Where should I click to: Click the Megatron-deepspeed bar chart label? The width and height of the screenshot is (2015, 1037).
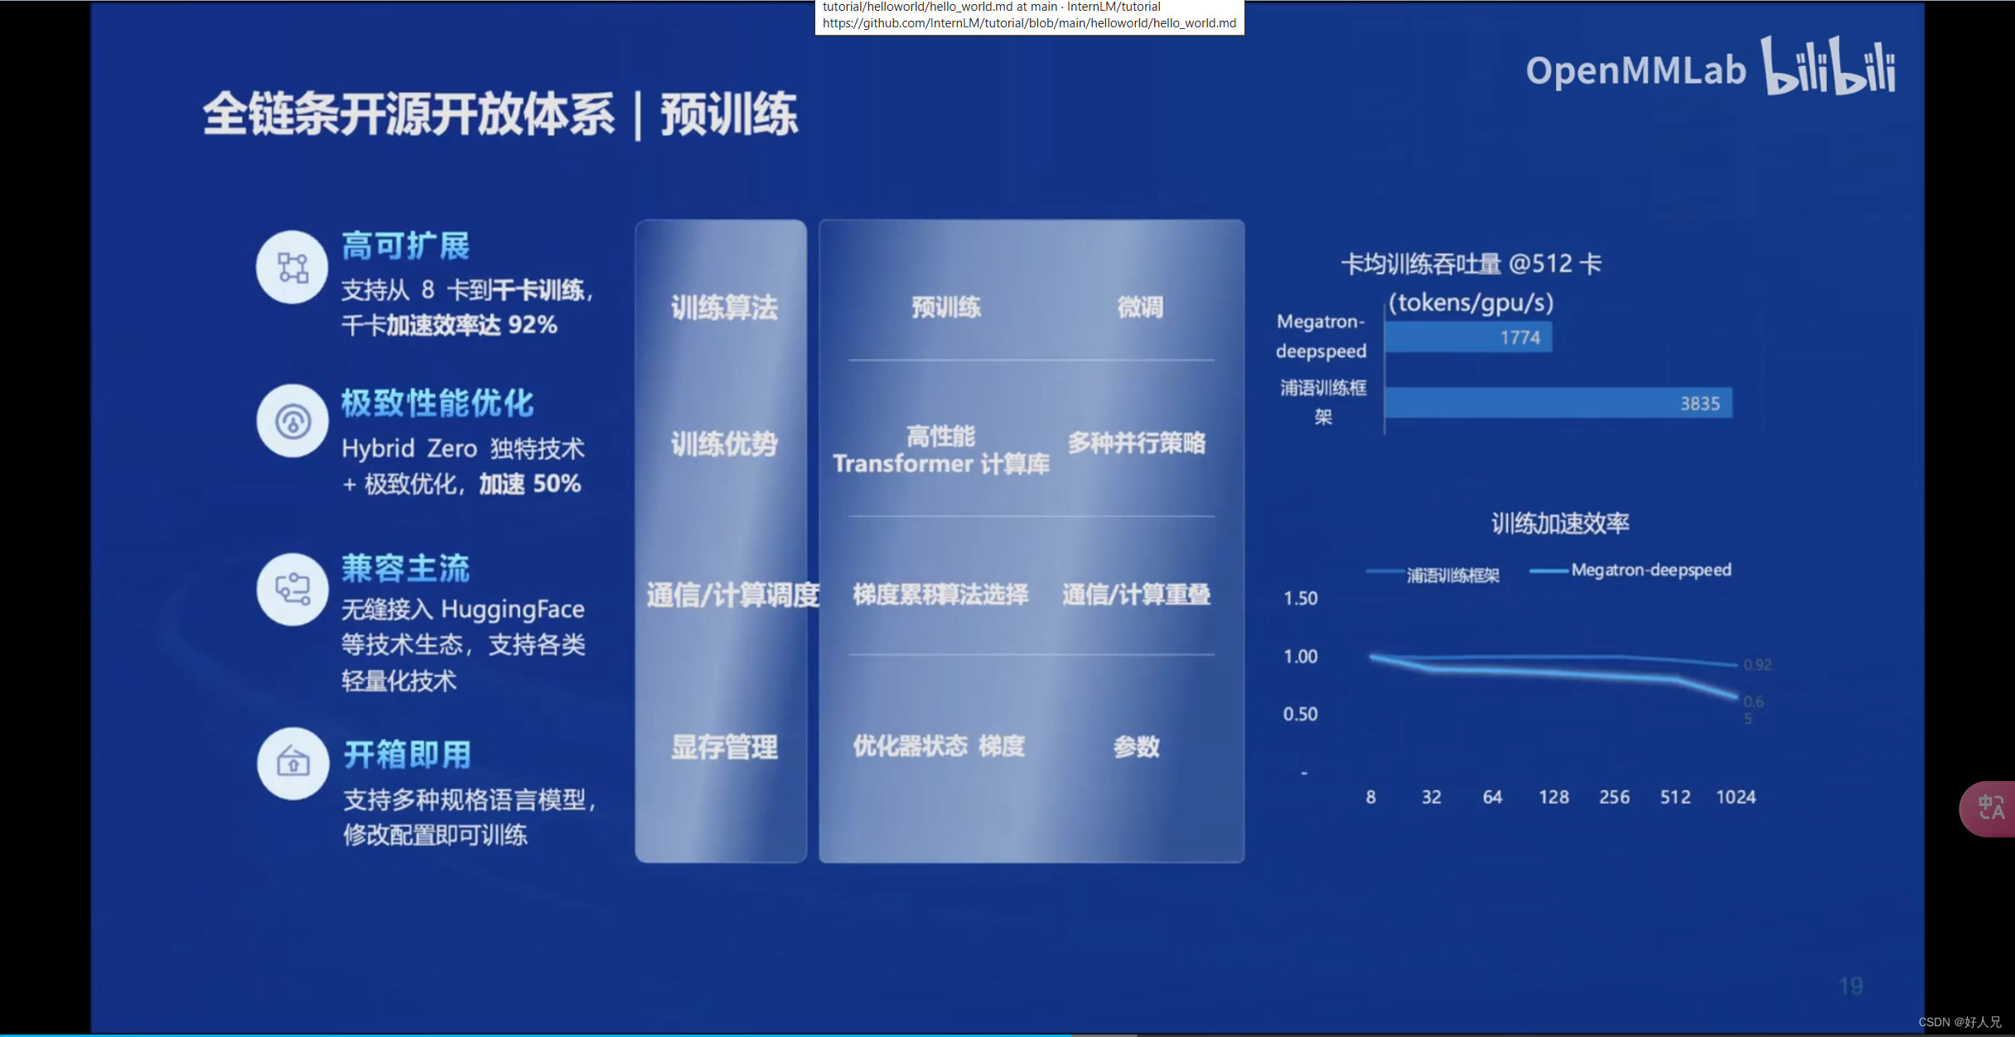click(1321, 335)
